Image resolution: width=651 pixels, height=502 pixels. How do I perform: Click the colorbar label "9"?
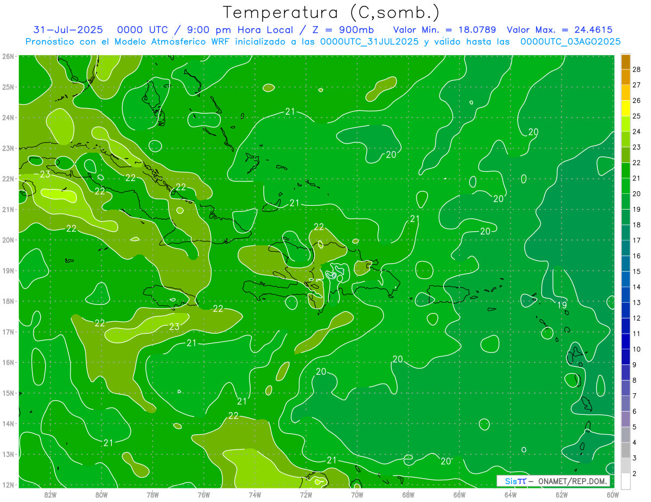[635, 365]
